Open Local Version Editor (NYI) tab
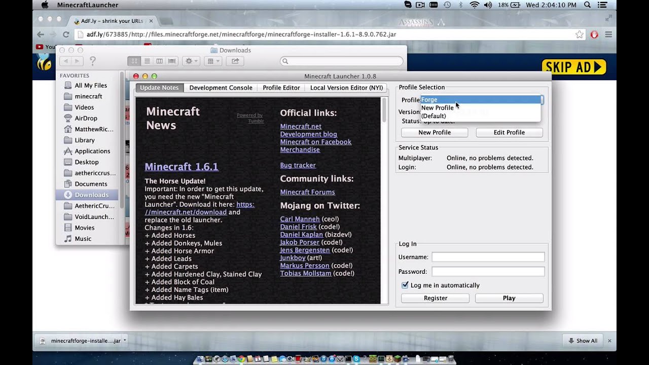Image resolution: width=649 pixels, height=365 pixels. (346, 88)
